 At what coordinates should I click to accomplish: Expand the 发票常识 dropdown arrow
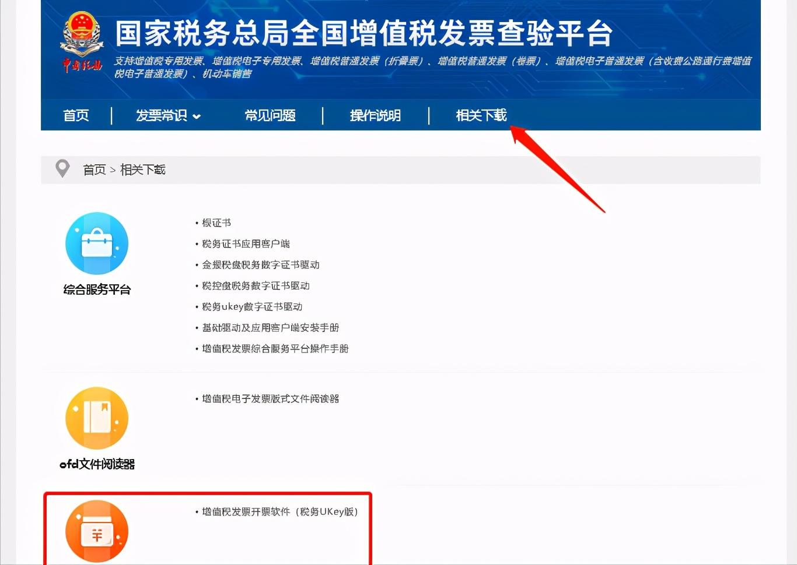[x=197, y=116]
